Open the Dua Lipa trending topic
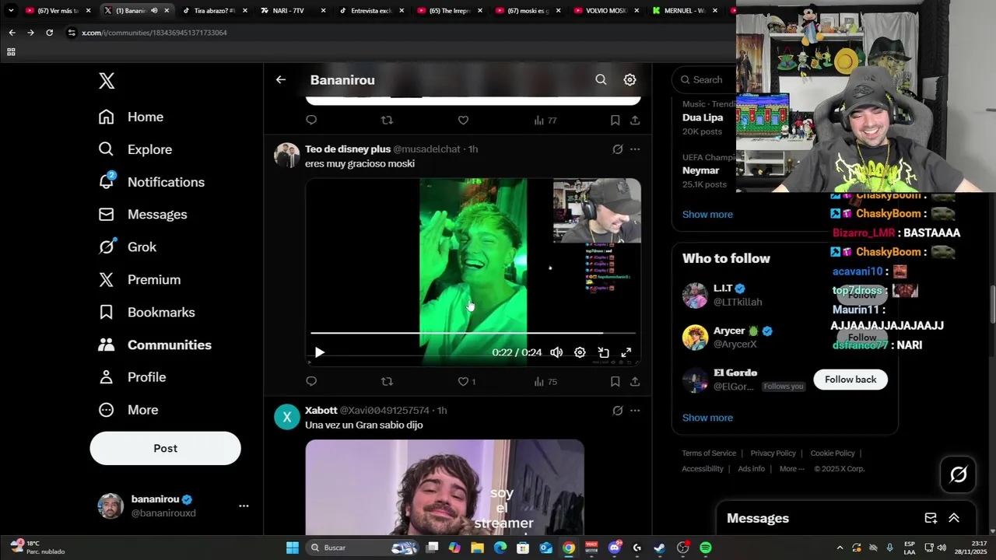Viewport: 996px width, 560px height. pos(703,117)
